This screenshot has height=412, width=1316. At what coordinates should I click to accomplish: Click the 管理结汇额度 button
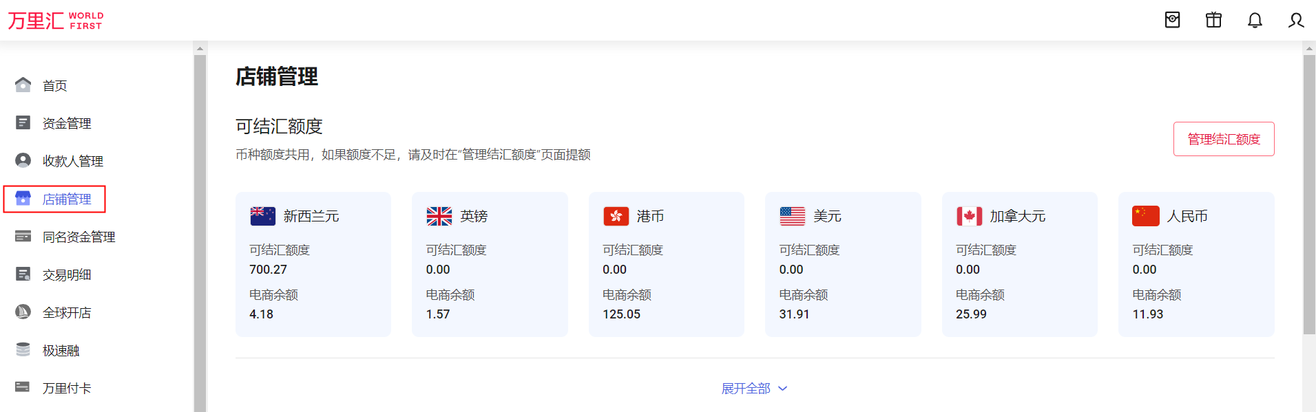point(1224,139)
